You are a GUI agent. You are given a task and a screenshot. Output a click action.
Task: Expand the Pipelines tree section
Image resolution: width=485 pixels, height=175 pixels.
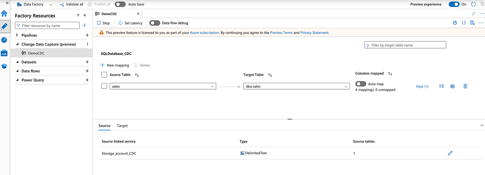pos(17,35)
